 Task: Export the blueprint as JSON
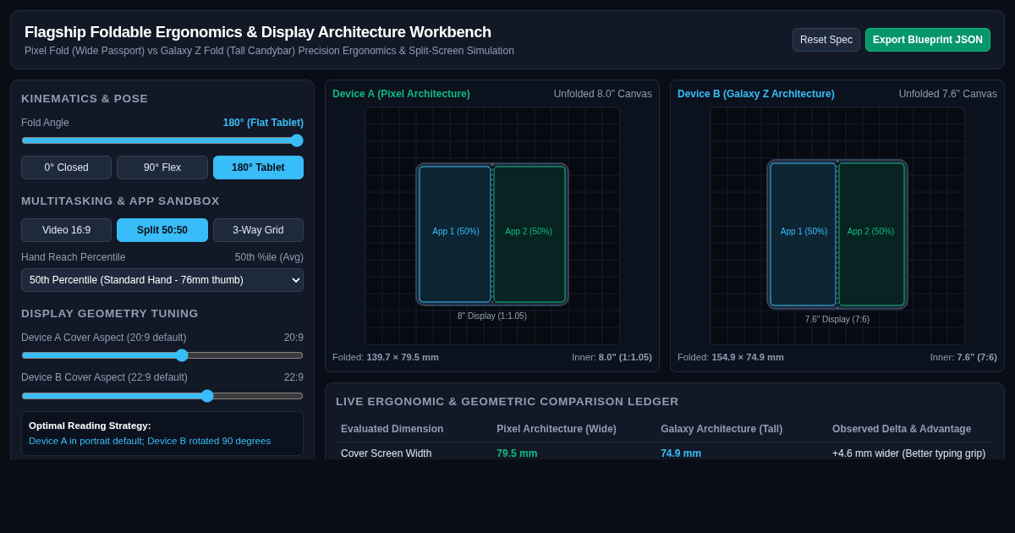(928, 40)
